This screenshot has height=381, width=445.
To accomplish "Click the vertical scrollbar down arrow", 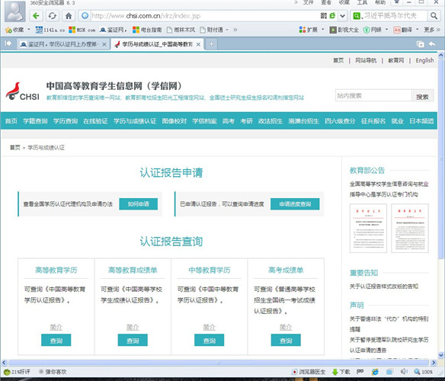I will pyautogui.click(x=440, y=354).
